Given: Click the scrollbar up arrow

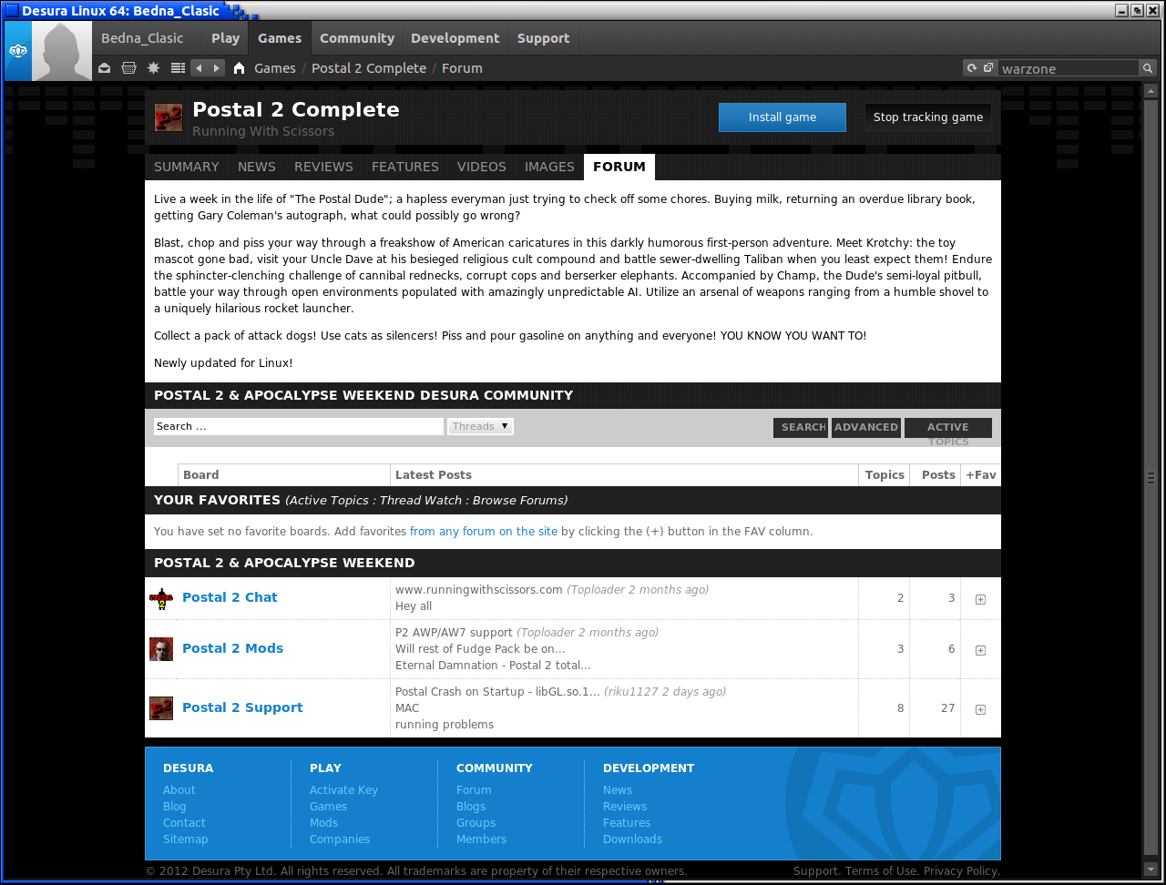Looking at the screenshot, I should click(1151, 91).
